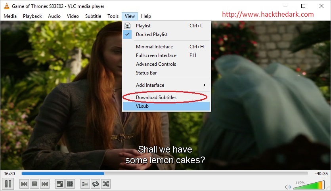
Task: Toggle shuffle random playback icon
Action: click(x=105, y=184)
